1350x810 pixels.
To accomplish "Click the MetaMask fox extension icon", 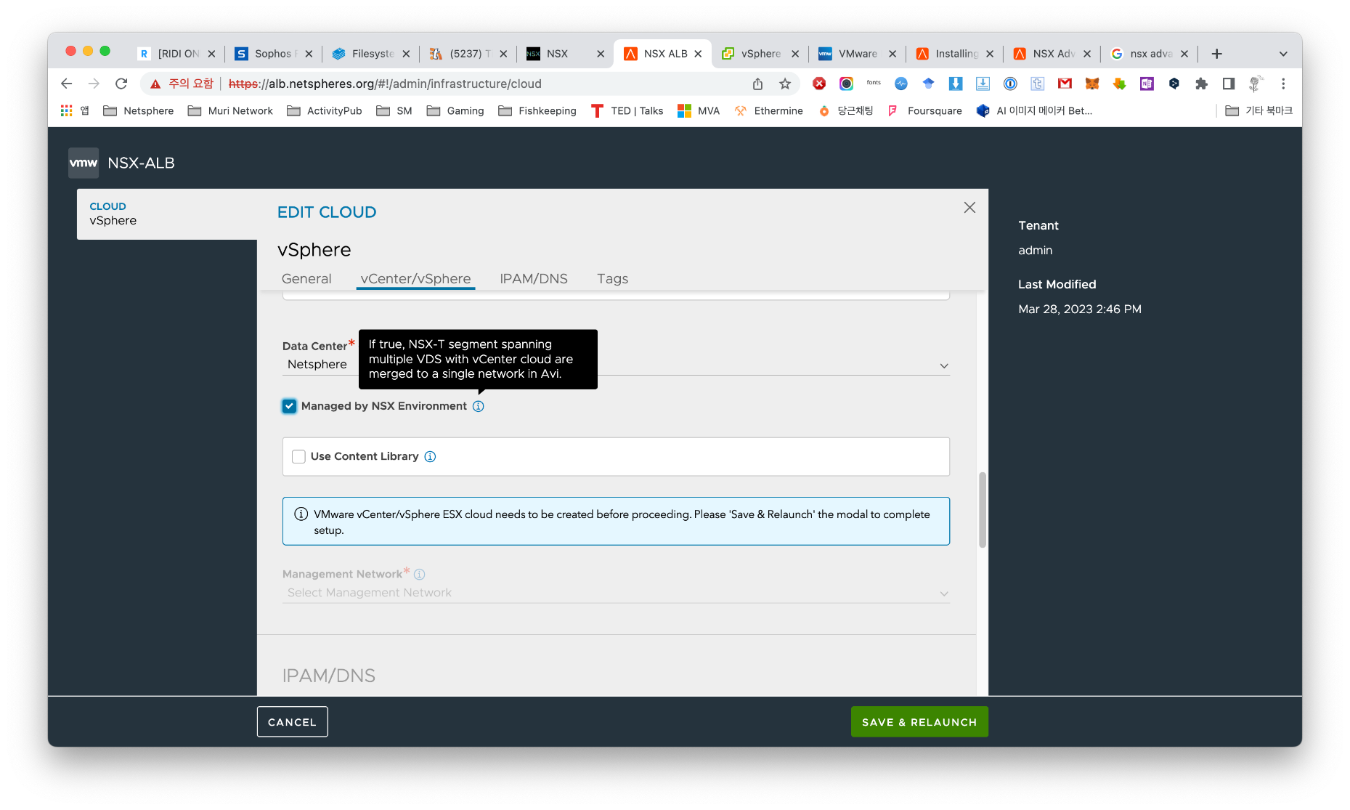I will 1092,84.
